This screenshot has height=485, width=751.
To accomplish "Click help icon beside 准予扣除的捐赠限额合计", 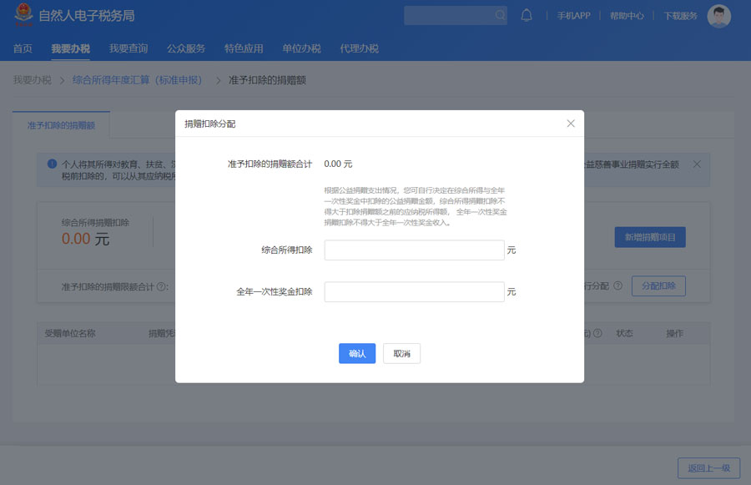I will pos(160,286).
